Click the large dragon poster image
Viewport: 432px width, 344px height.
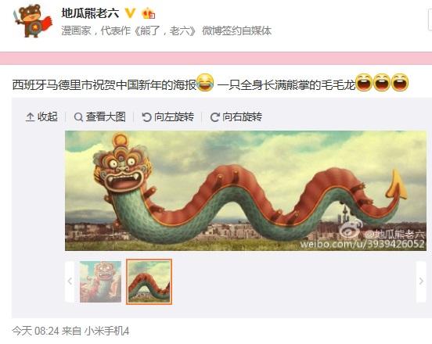coord(246,191)
